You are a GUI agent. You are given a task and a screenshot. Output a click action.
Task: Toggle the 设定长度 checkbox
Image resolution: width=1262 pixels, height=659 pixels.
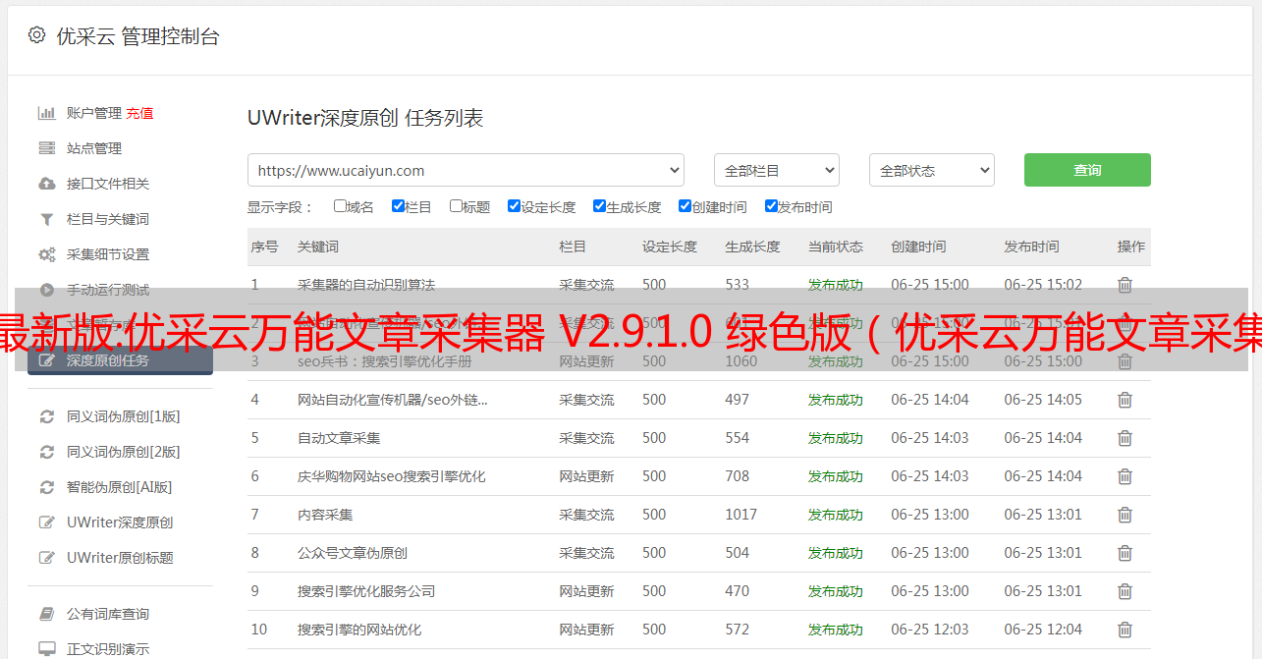click(514, 206)
